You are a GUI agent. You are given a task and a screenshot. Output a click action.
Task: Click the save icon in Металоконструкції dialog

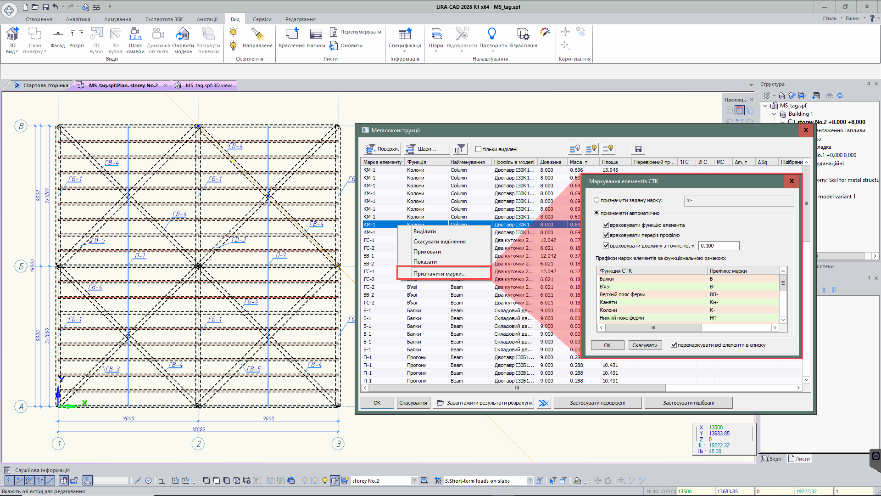pyautogui.click(x=638, y=149)
